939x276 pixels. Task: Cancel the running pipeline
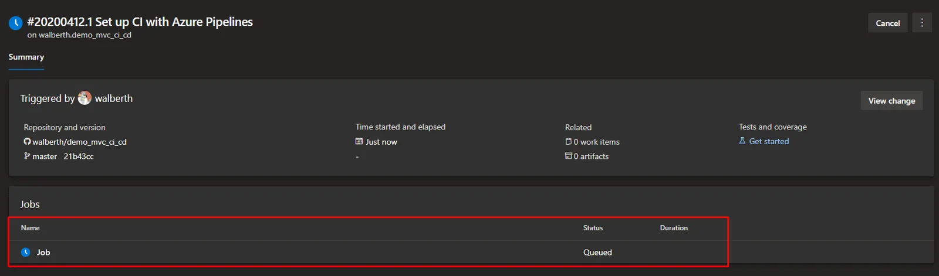point(887,23)
